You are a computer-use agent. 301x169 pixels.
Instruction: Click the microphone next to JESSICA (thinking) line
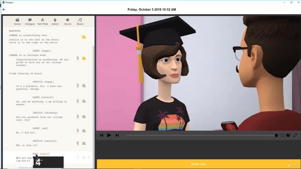(x=78, y=117)
